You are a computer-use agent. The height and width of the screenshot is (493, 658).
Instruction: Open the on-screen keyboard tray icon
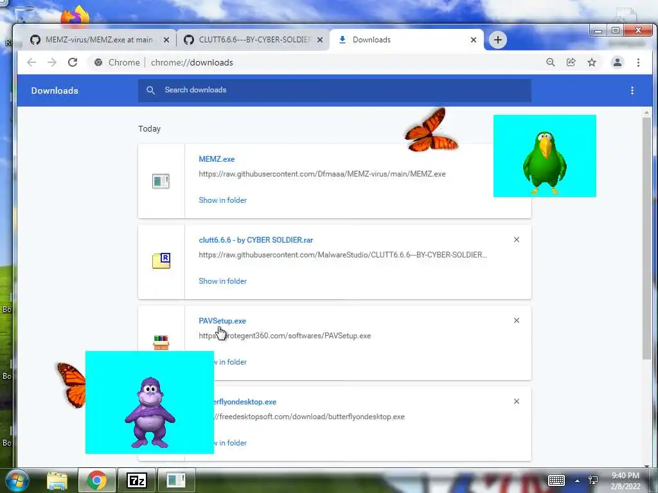coord(556,480)
